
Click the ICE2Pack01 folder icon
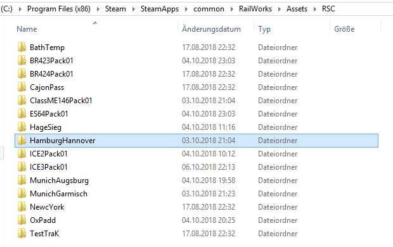[x=22, y=153]
